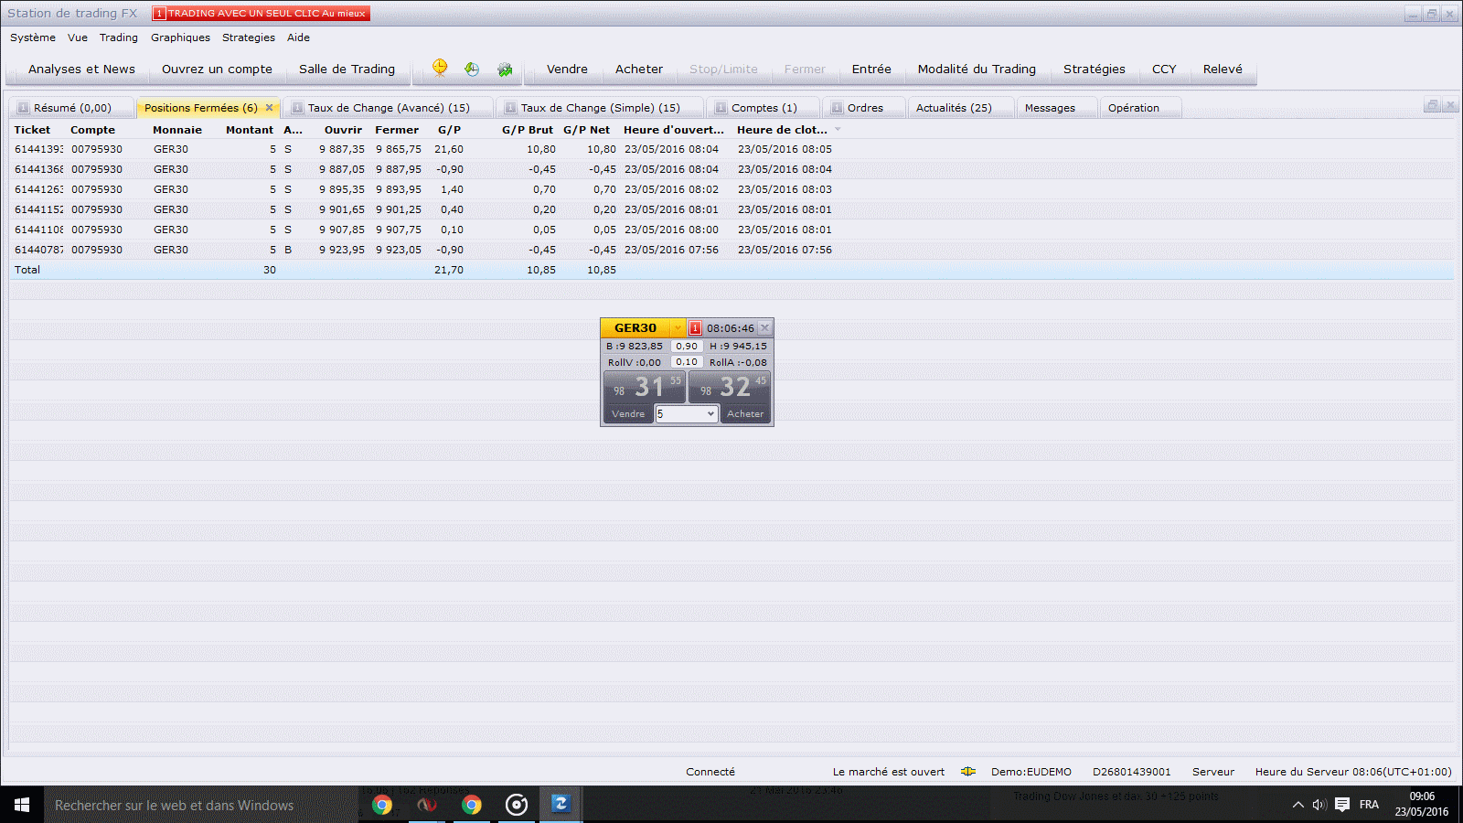Viewport: 1463px width, 823px height.
Task: Click the CCY toolbar button
Action: point(1164,69)
